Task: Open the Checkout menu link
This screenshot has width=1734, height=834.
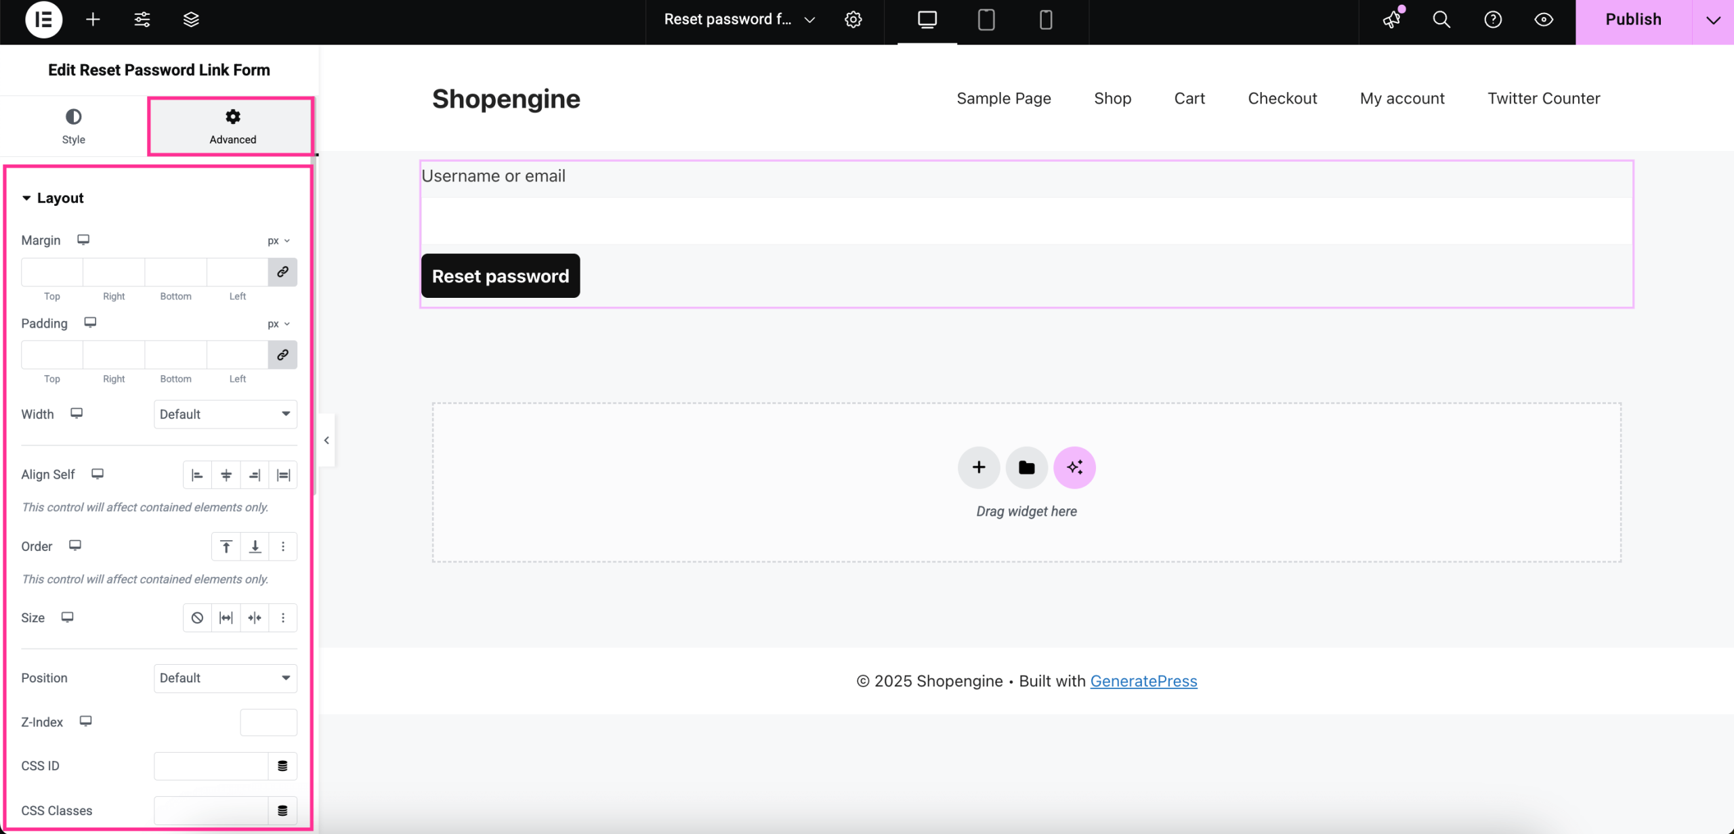Action: tap(1282, 98)
